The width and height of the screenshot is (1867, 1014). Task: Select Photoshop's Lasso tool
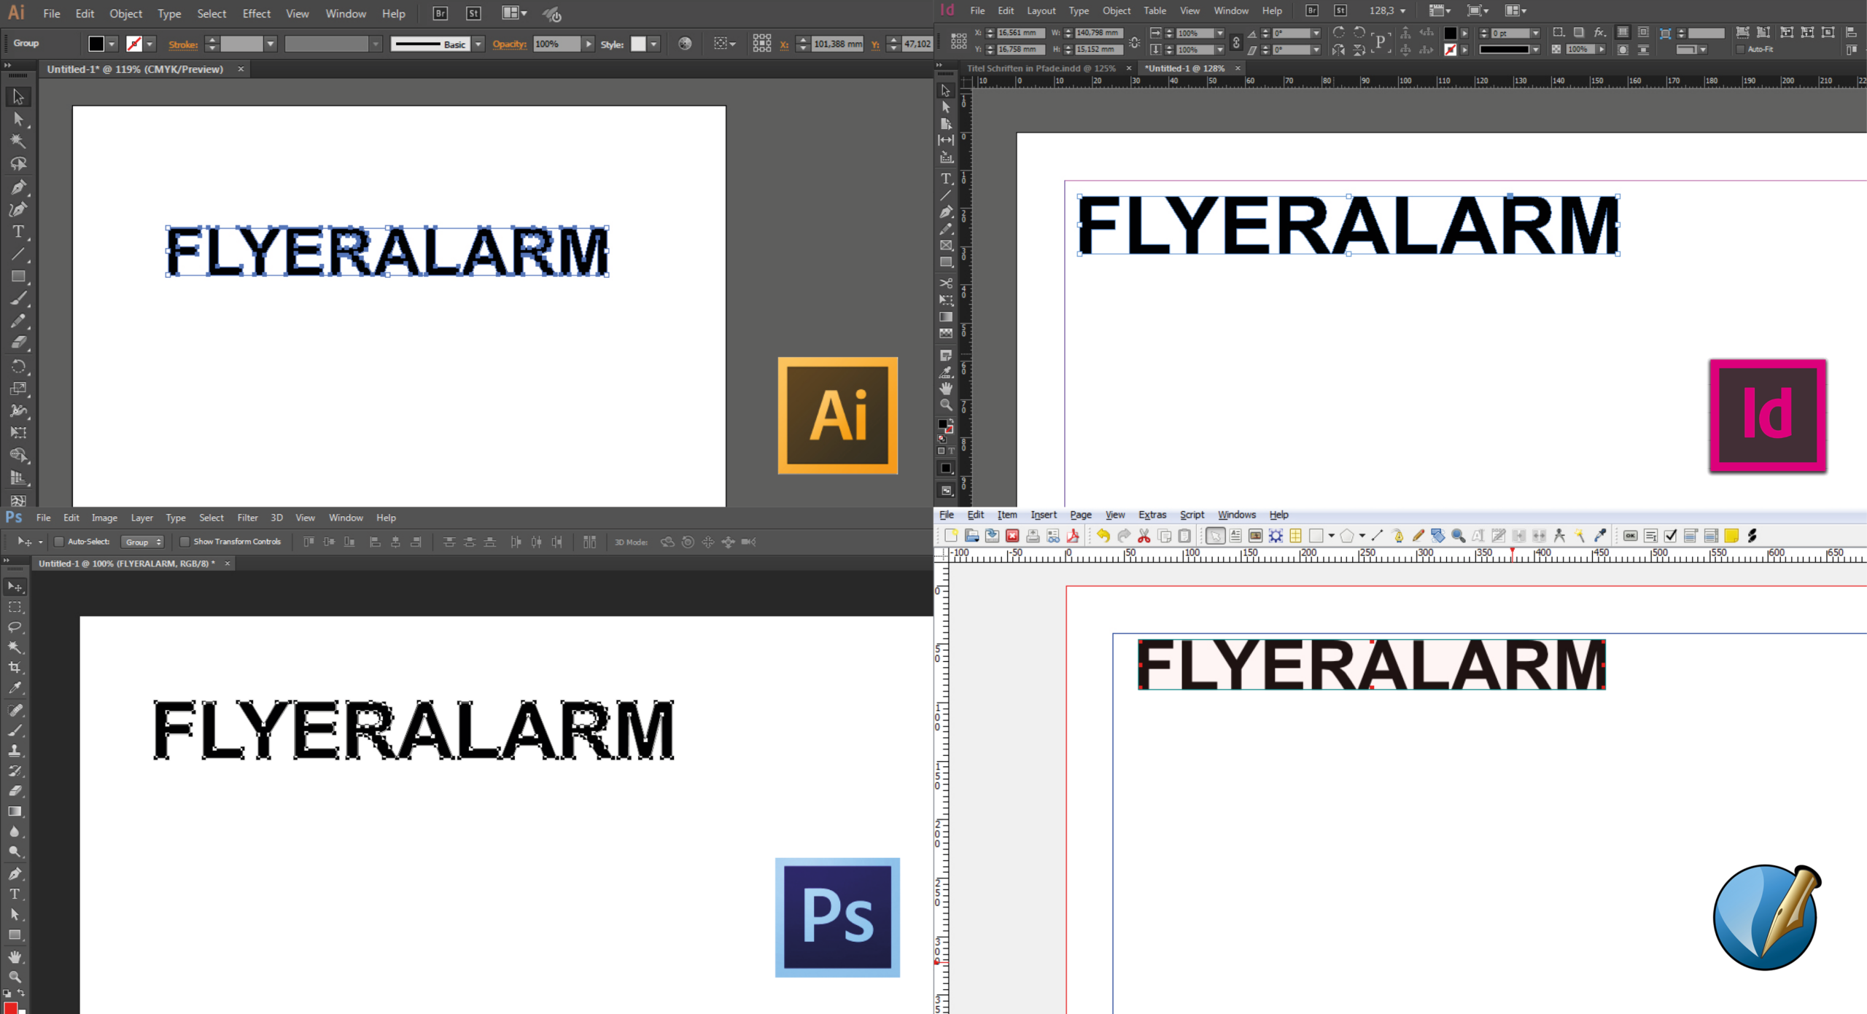(15, 627)
